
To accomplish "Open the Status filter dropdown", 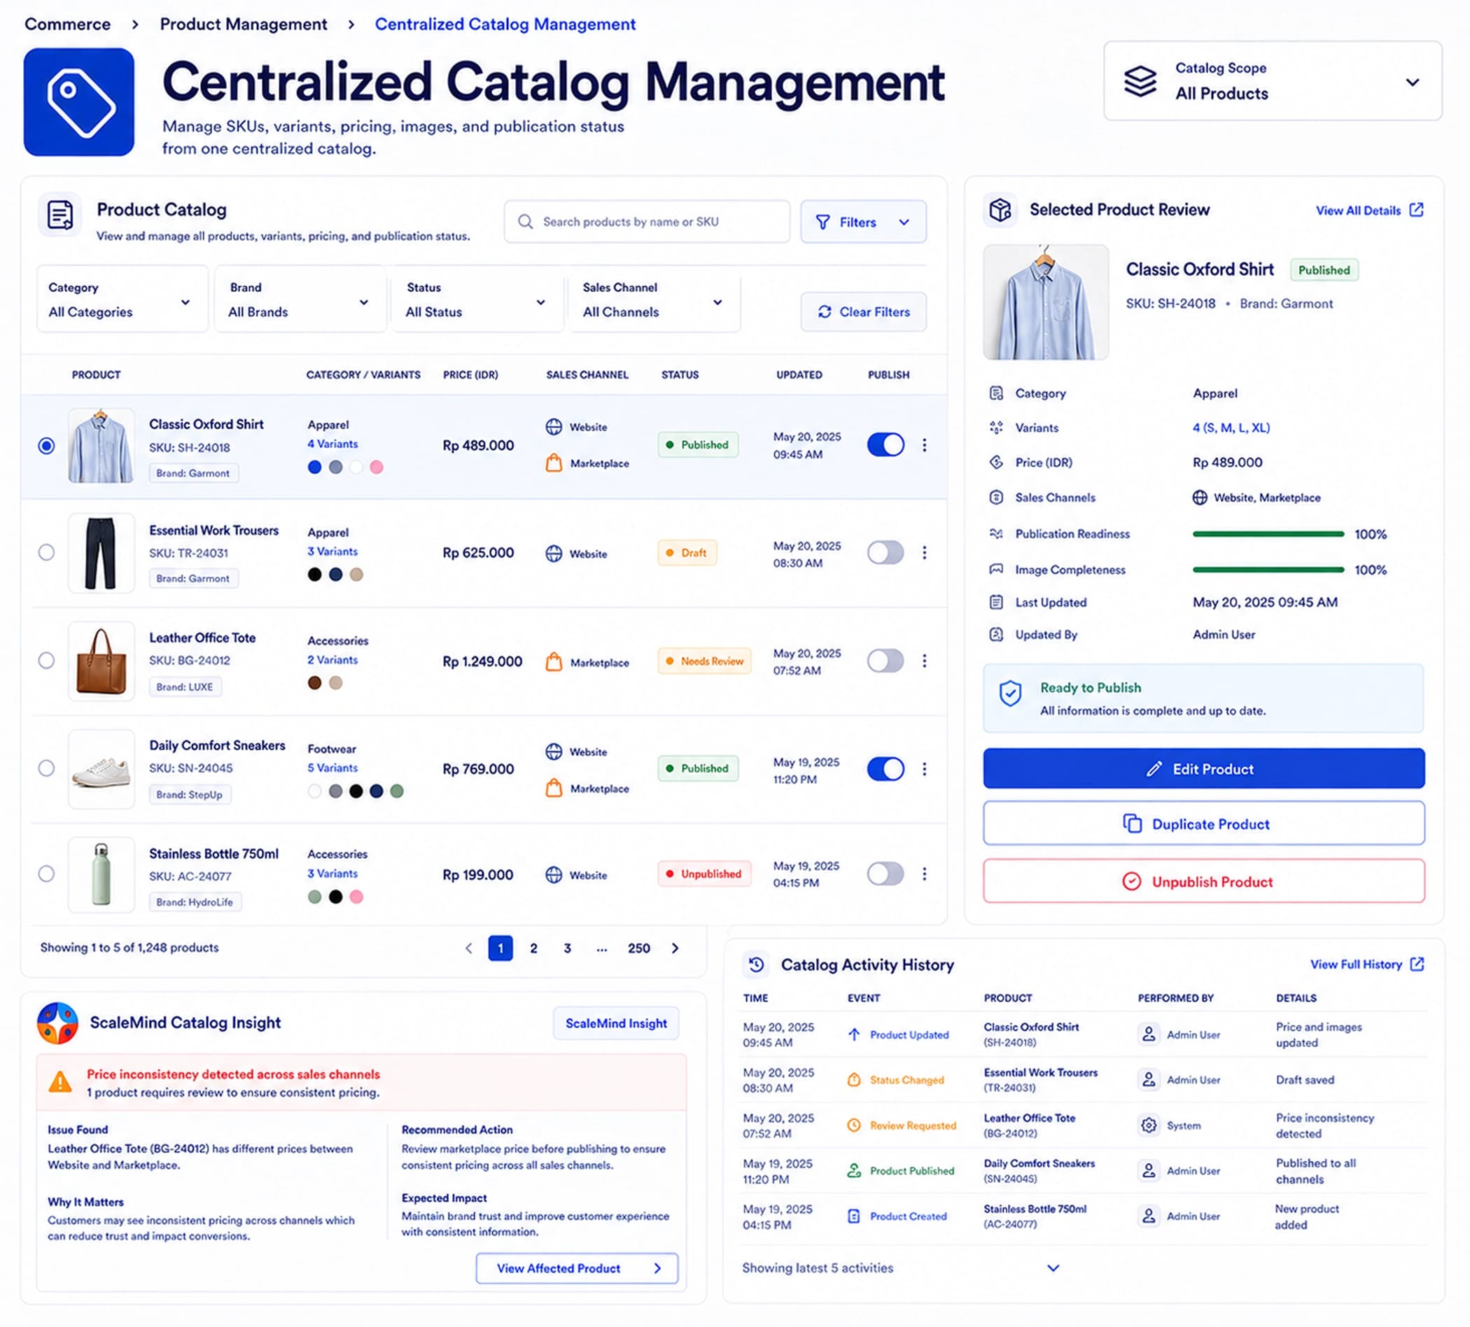I will pyautogui.click(x=477, y=300).
